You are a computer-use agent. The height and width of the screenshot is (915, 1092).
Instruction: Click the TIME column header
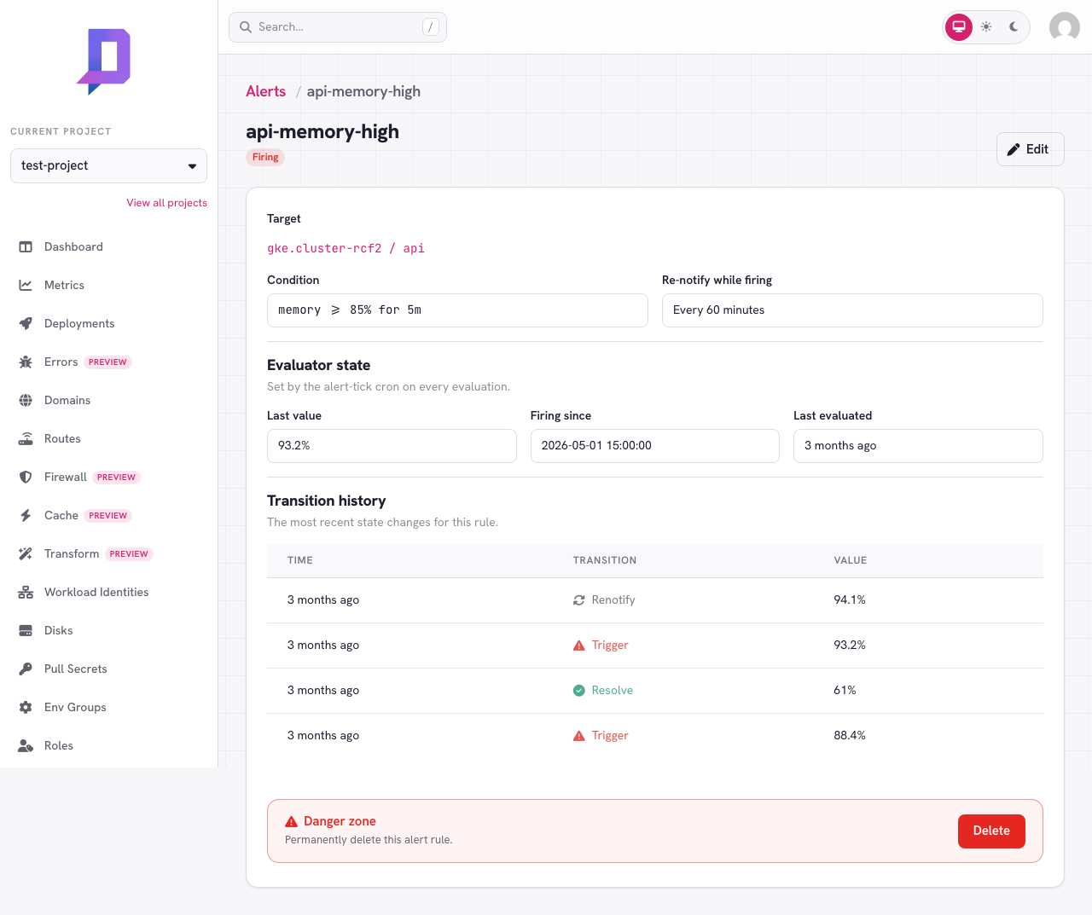pos(300,560)
